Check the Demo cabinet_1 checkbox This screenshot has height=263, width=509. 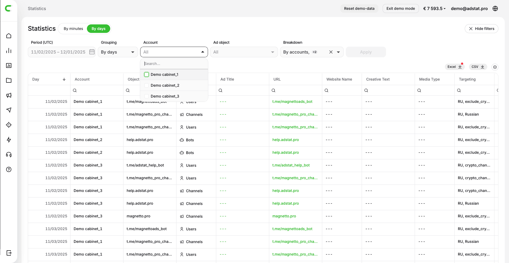147,74
